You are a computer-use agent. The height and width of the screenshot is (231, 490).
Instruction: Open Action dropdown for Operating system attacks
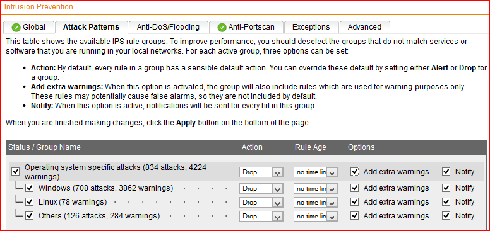[261, 172]
